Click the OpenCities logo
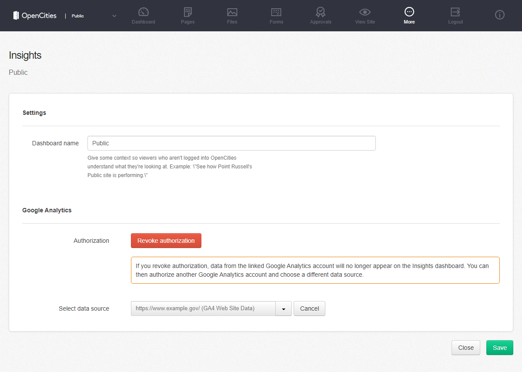522x372 pixels. (x=35, y=15)
